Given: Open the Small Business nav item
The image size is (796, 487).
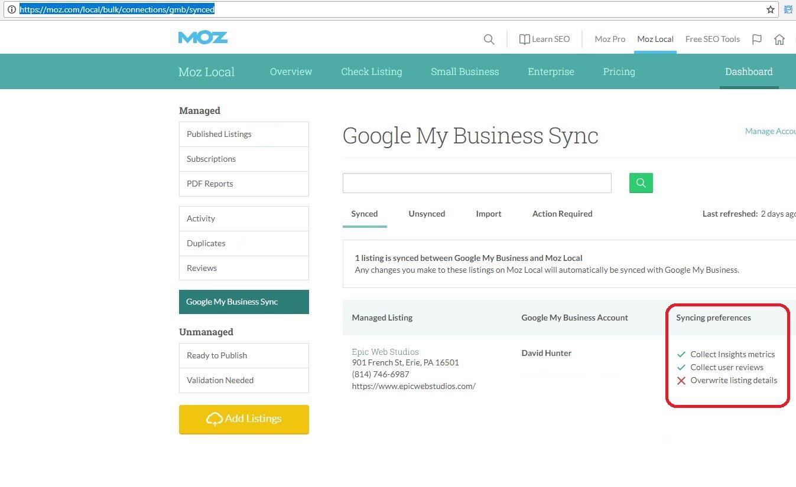Looking at the screenshot, I should click(465, 71).
